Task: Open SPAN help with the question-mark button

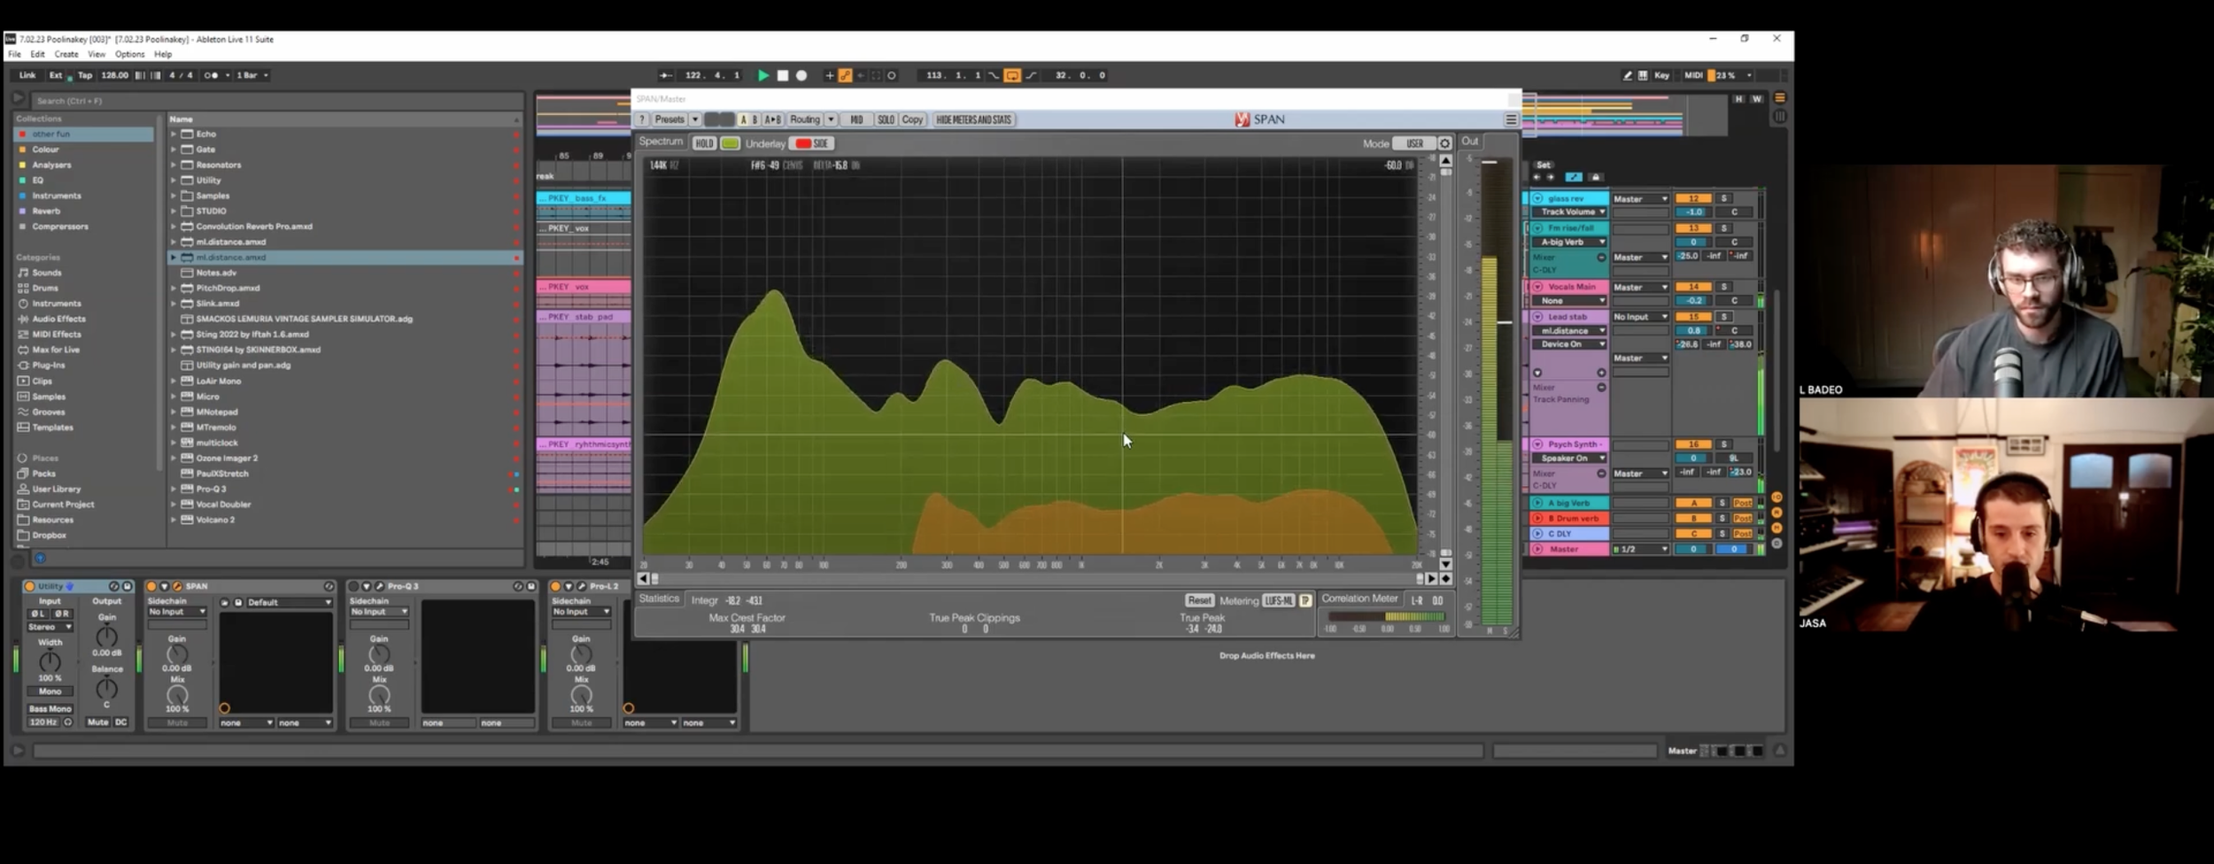Action: (642, 120)
